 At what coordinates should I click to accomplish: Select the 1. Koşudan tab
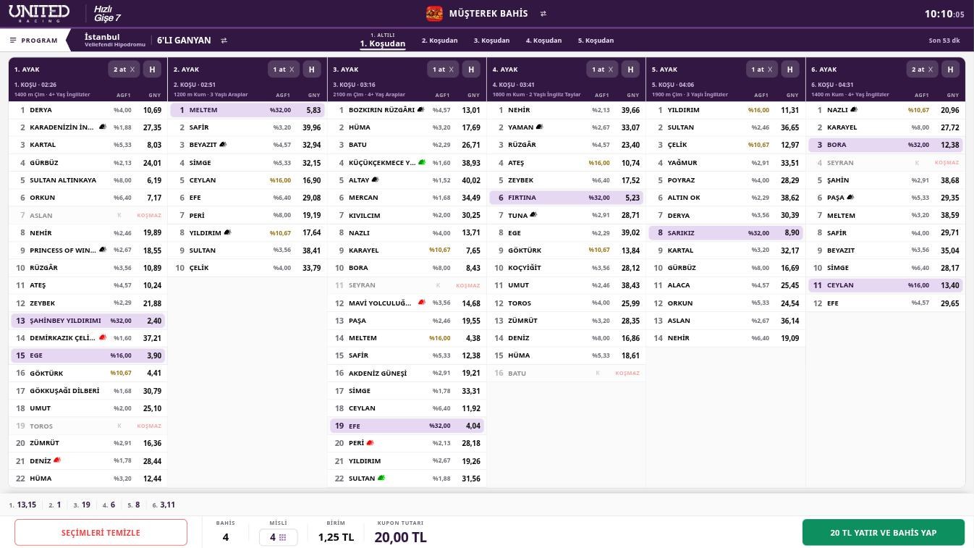[383, 41]
